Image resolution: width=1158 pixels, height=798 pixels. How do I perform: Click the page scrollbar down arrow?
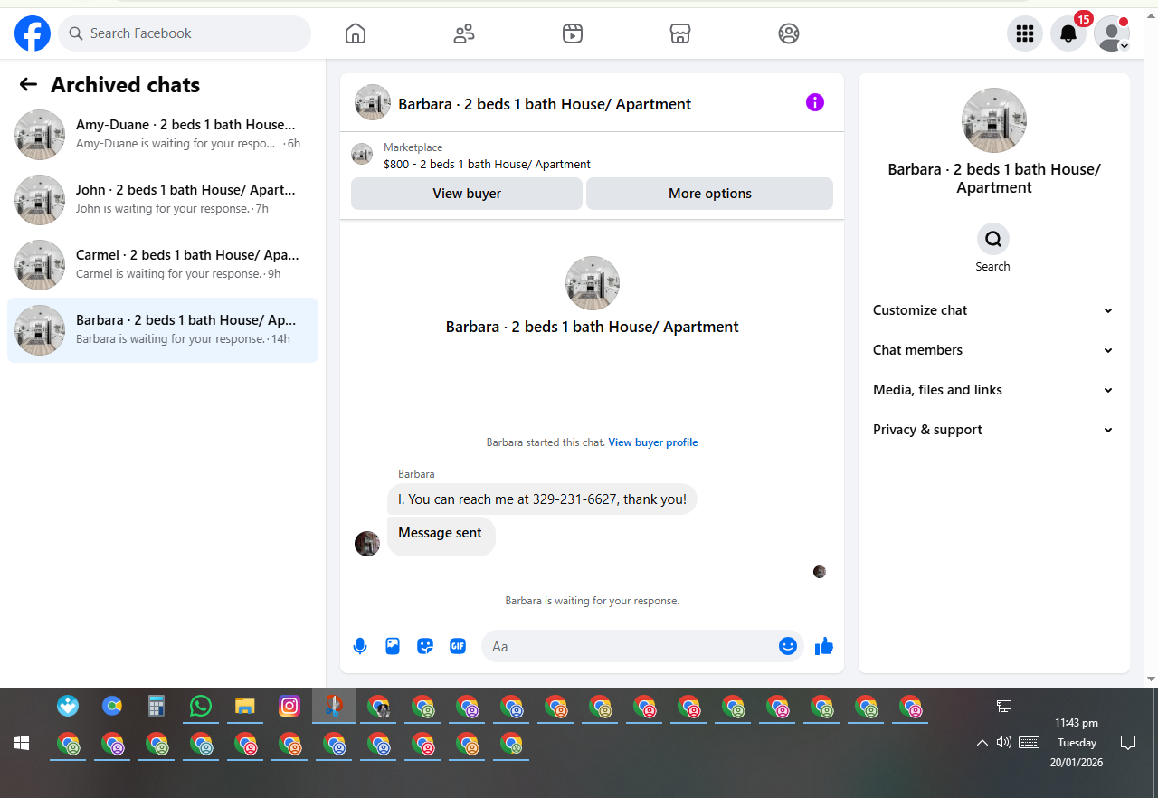pyautogui.click(x=1151, y=679)
